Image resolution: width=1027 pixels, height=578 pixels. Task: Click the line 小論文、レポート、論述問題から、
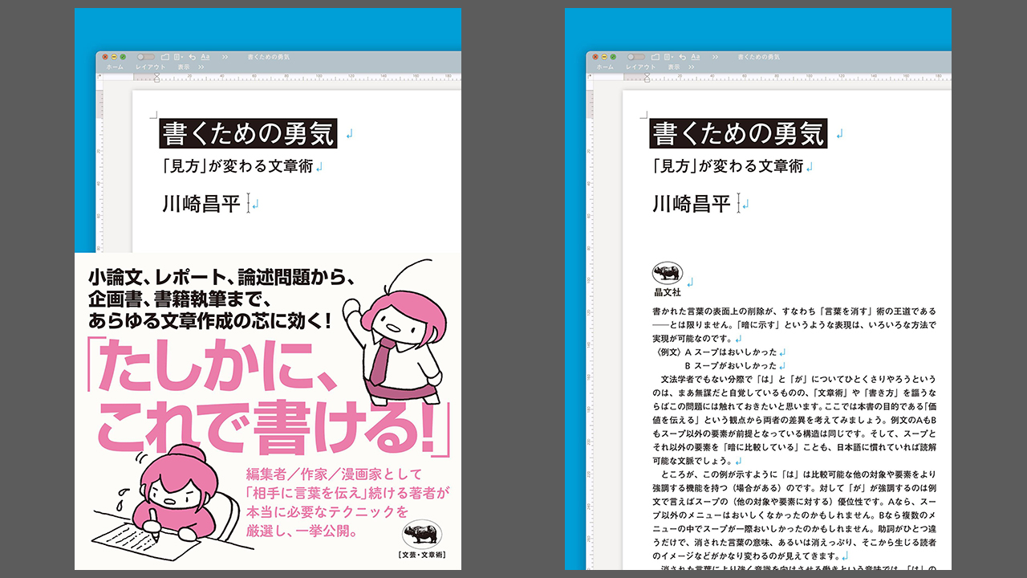(x=222, y=278)
